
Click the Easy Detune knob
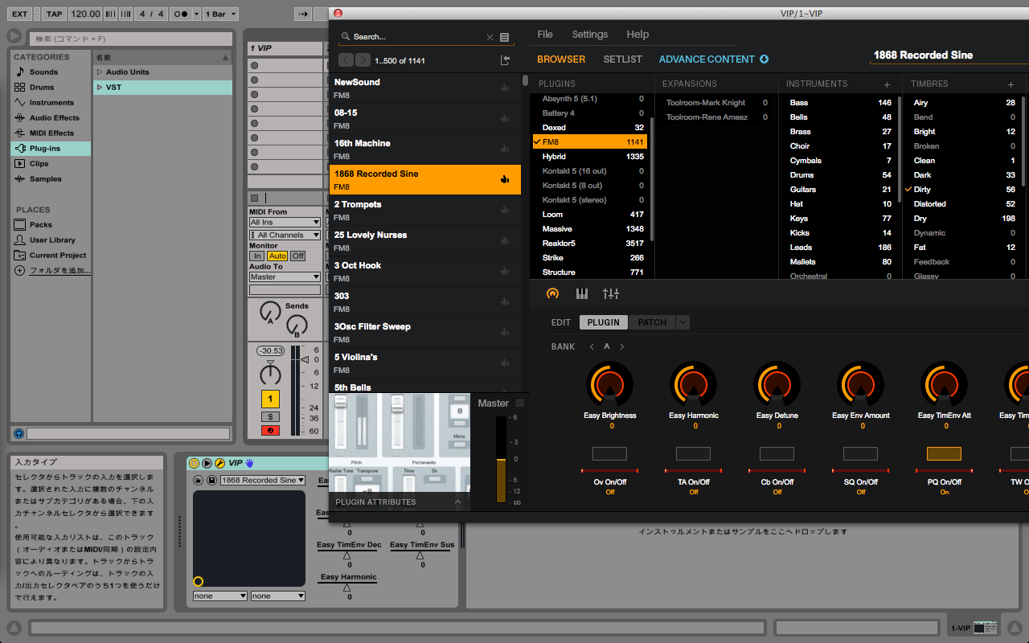pyautogui.click(x=777, y=384)
